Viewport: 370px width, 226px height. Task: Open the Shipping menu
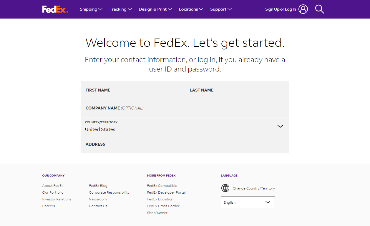(91, 9)
